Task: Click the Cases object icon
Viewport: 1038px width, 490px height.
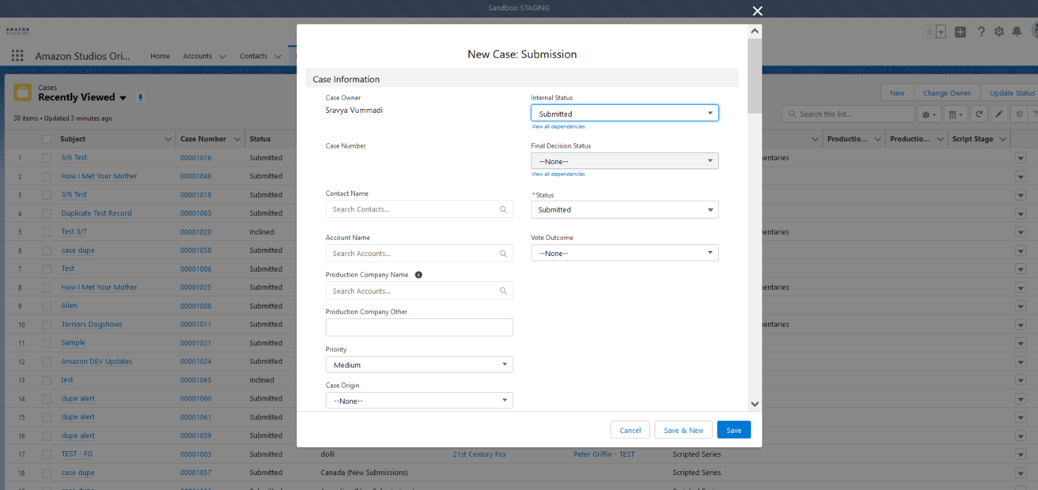Action: tap(23, 92)
